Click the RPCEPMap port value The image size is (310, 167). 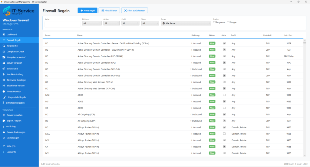[289, 56]
